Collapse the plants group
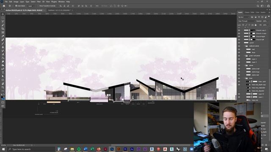Viewport: 271px width, 152px height. click(x=244, y=65)
